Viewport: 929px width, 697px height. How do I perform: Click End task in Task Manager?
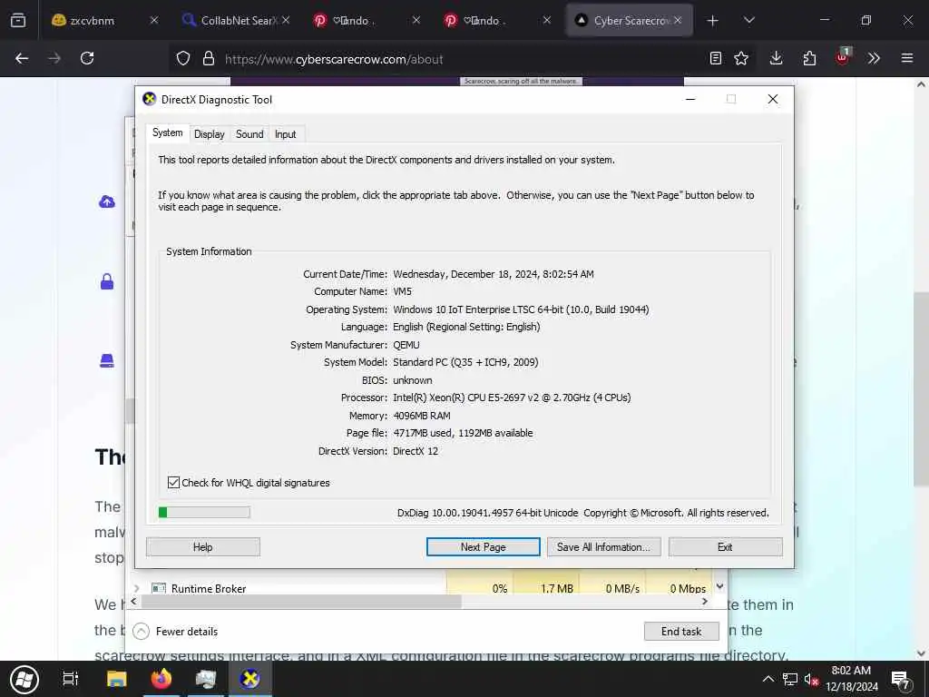point(681,632)
